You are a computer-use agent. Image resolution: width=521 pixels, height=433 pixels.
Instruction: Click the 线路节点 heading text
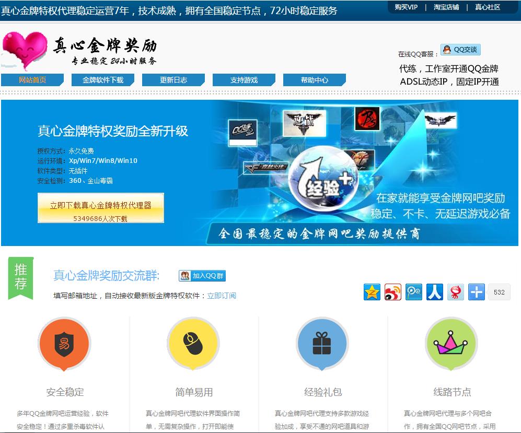[452, 392]
